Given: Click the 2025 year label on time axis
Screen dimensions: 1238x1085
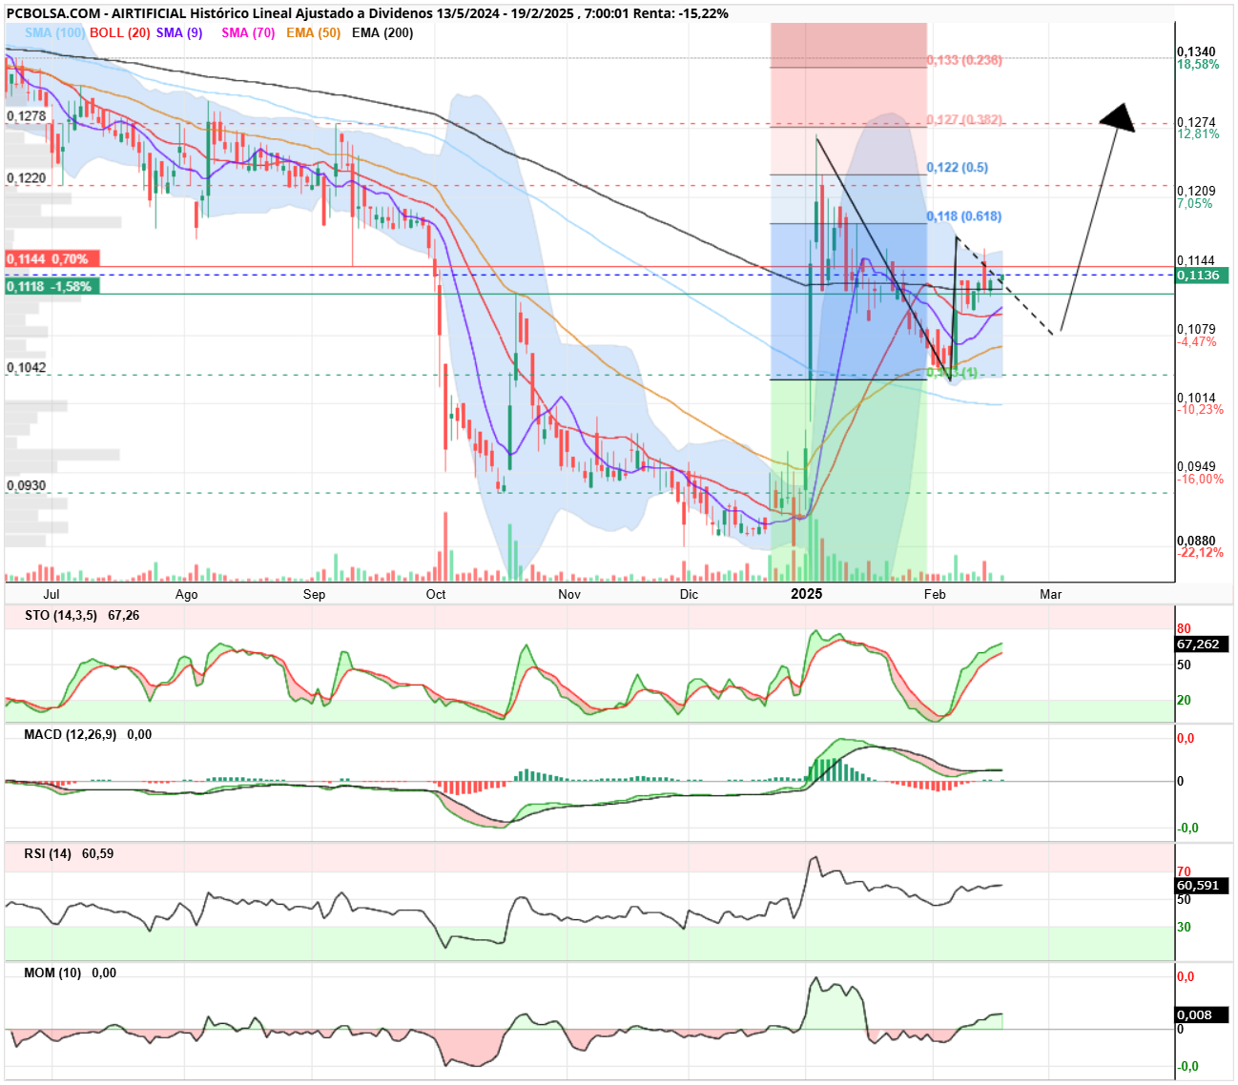Looking at the screenshot, I should [x=807, y=594].
